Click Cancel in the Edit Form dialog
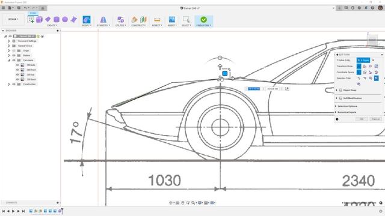Image resolution: width=385 pixels, height=216 pixels. tap(375, 119)
